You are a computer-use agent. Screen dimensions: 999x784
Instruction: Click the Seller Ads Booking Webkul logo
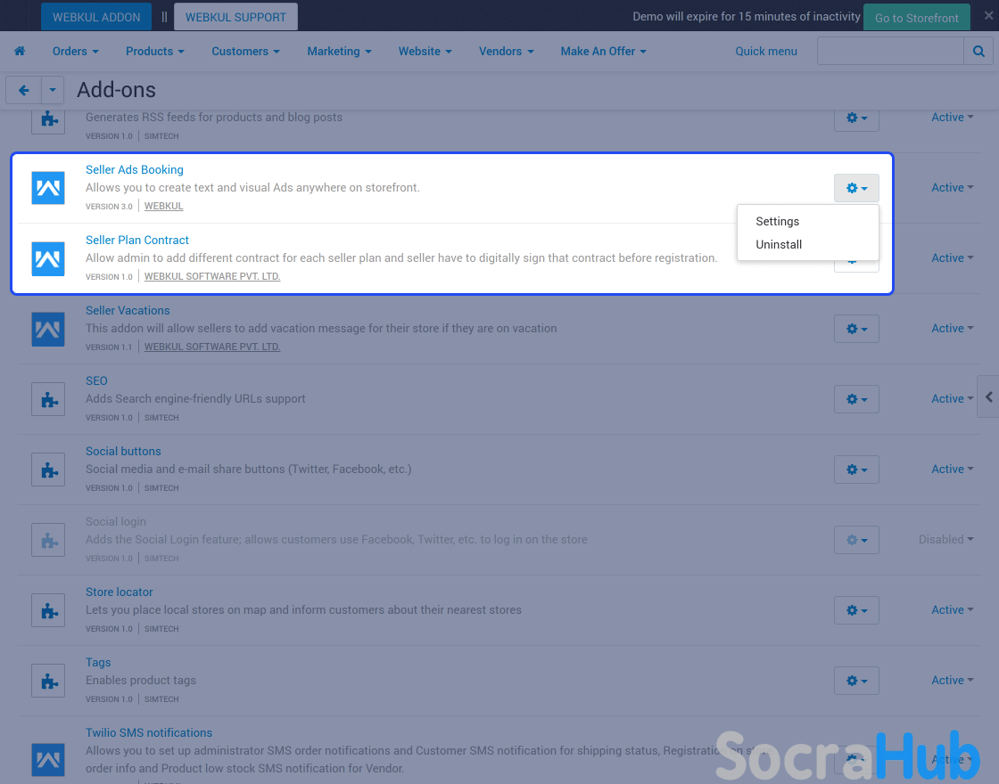tap(48, 188)
